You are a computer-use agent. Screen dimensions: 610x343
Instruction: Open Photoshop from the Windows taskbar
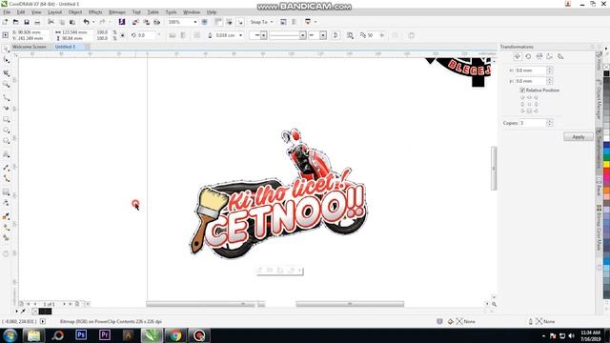[x=81, y=334]
